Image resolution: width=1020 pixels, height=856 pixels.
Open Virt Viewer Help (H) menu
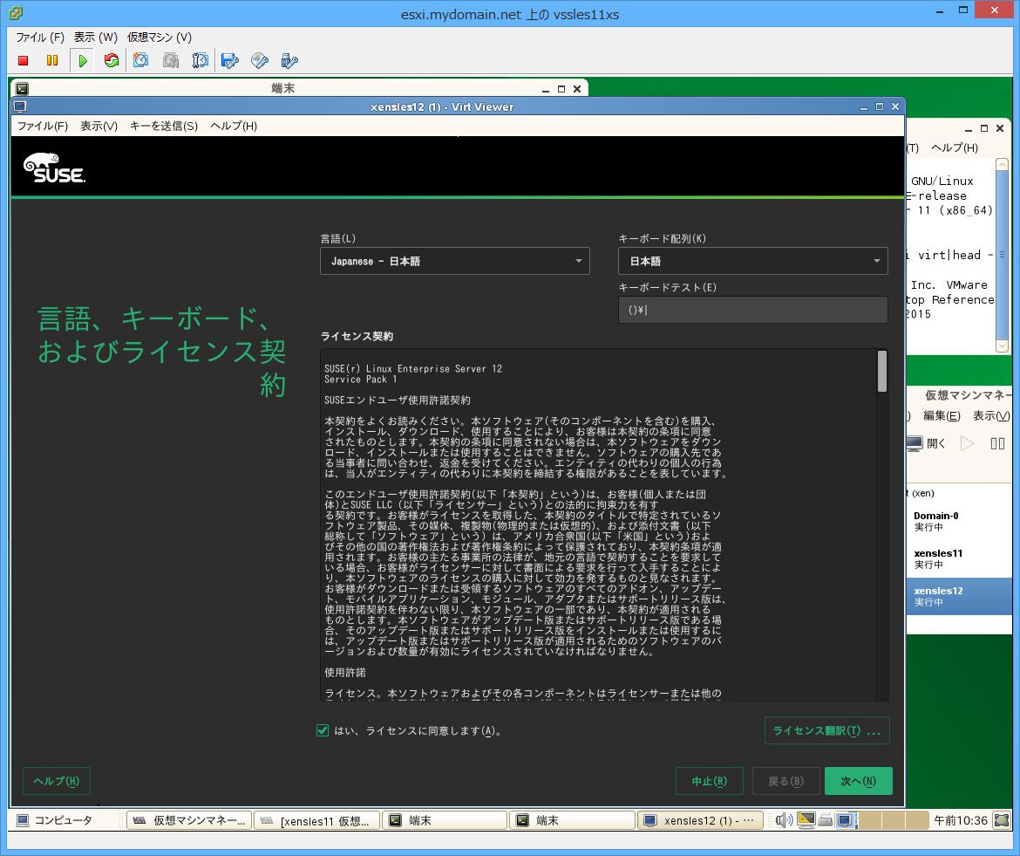(234, 126)
